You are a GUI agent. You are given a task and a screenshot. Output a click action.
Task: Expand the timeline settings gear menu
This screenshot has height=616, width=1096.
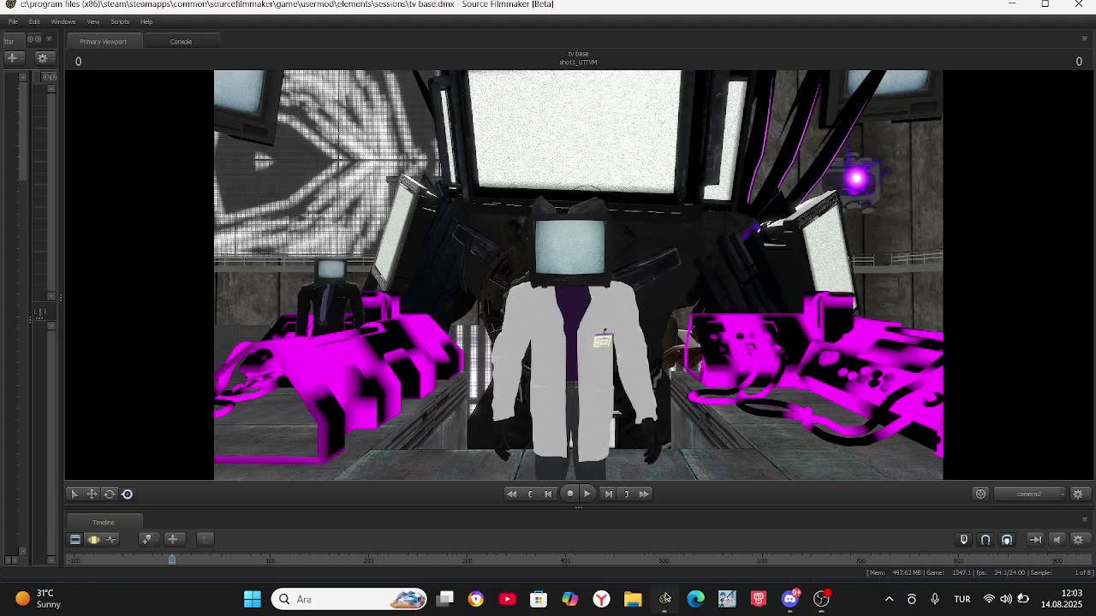click(1079, 539)
